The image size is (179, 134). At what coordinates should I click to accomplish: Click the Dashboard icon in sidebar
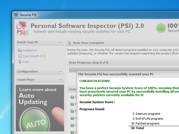[x=20, y=50]
